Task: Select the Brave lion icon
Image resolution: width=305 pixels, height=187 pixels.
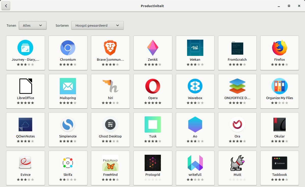Action: tap(110, 48)
